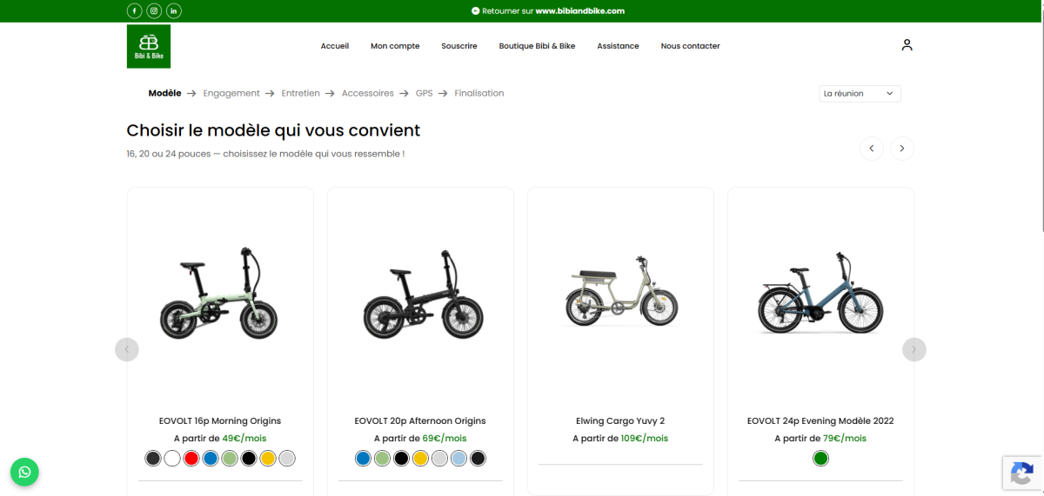1044x496 pixels.
Task: Click the Elwing Cargo Yuvy 2 bike image
Action: pos(621,291)
